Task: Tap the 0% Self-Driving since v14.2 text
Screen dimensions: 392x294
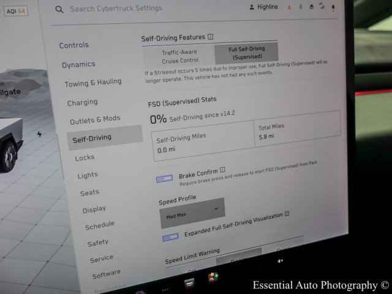Action: point(192,117)
